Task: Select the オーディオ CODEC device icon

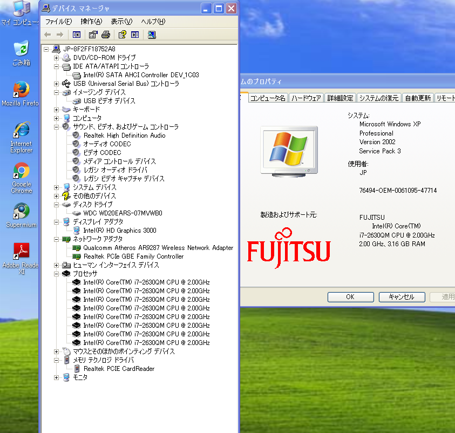Action: point(76,144)
